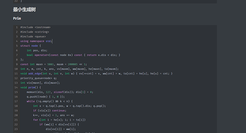Click the 'if (ww[i] < dis[vv[i]])' line
Screen dimensions: 246x133
tap(59, 124)
